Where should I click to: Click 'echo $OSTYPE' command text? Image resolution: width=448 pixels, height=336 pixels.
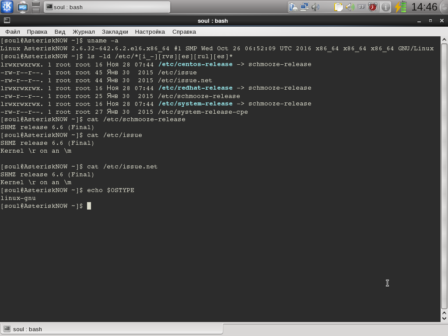tap(111, 190)
